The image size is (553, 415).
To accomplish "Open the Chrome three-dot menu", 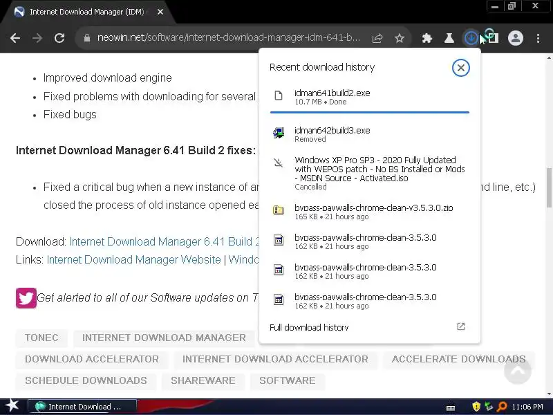I will (538, 38).
